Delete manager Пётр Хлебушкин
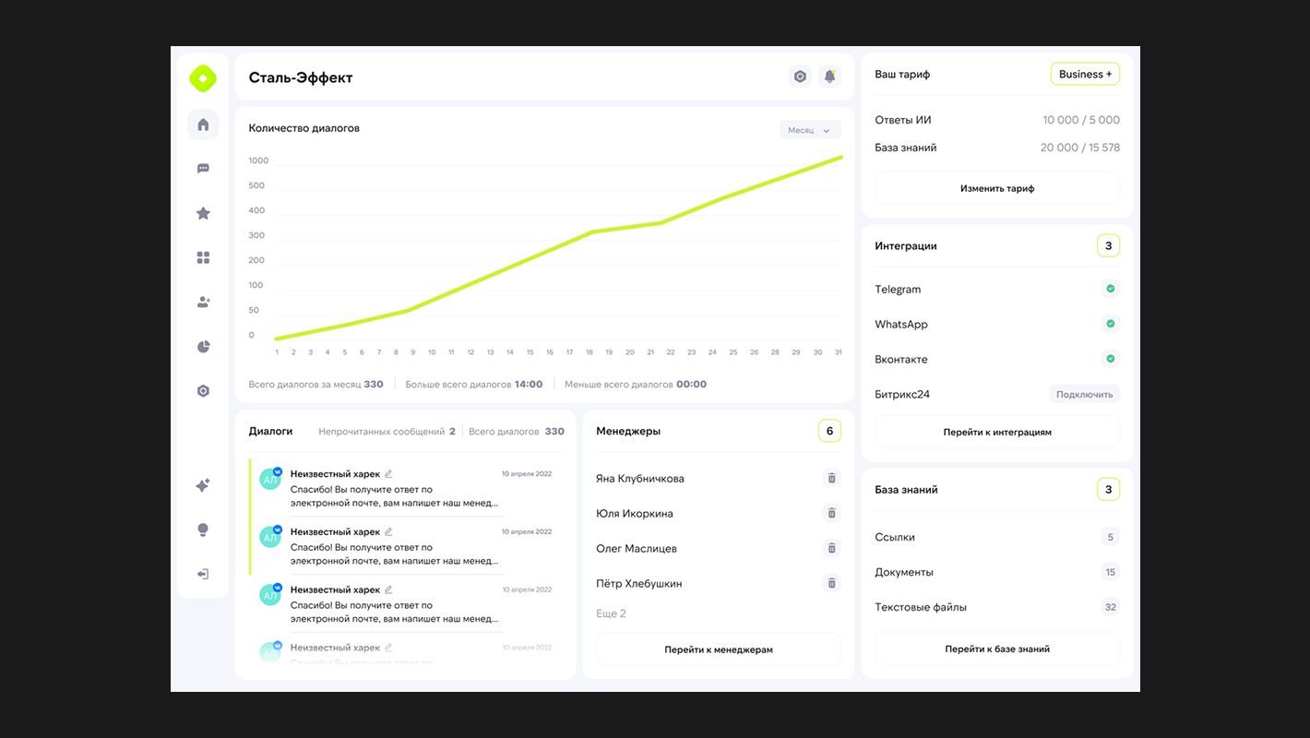Viewport: 1310px width, 738px height. pyautogui.click(x=831, y=583)
